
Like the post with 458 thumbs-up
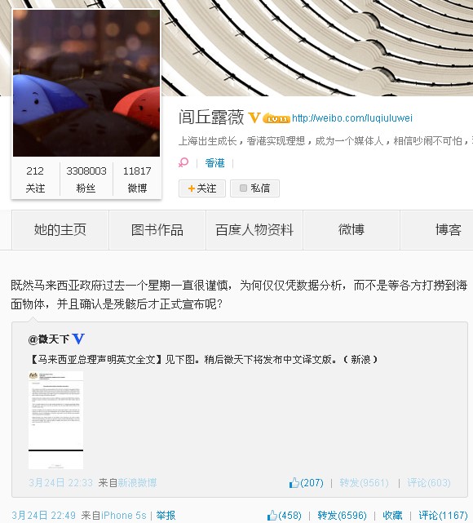click(x=284, y=516)
